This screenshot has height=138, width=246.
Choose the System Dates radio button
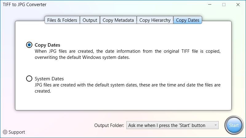click(x=29, y=79)
